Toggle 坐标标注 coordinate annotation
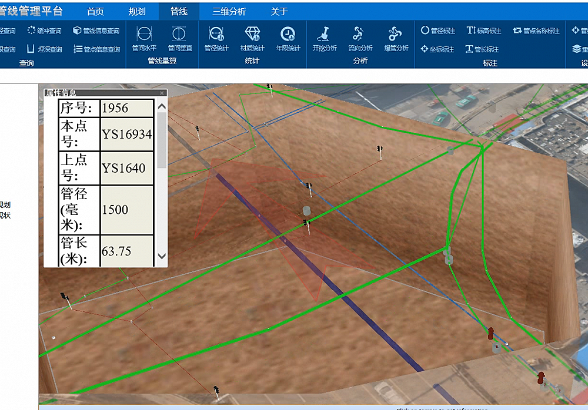This screenshot has height=410, width=588. pos(438,49)
